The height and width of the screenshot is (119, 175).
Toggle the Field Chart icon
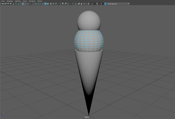click(x=33, y=4)
